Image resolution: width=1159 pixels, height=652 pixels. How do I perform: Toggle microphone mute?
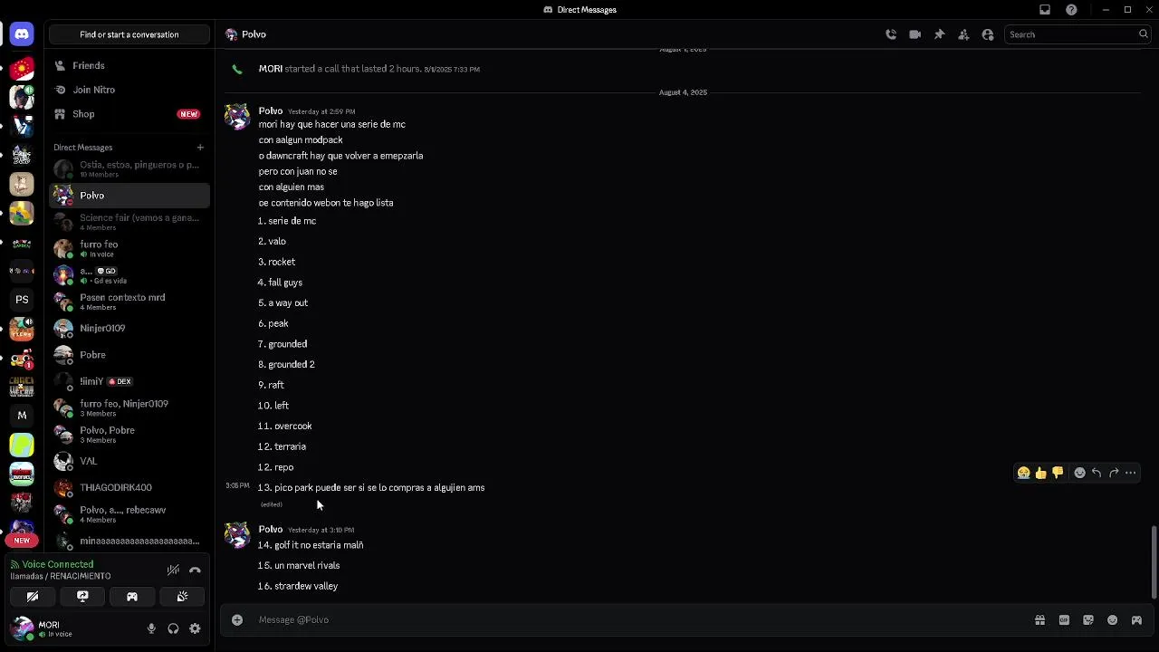[x=151, y=628]
